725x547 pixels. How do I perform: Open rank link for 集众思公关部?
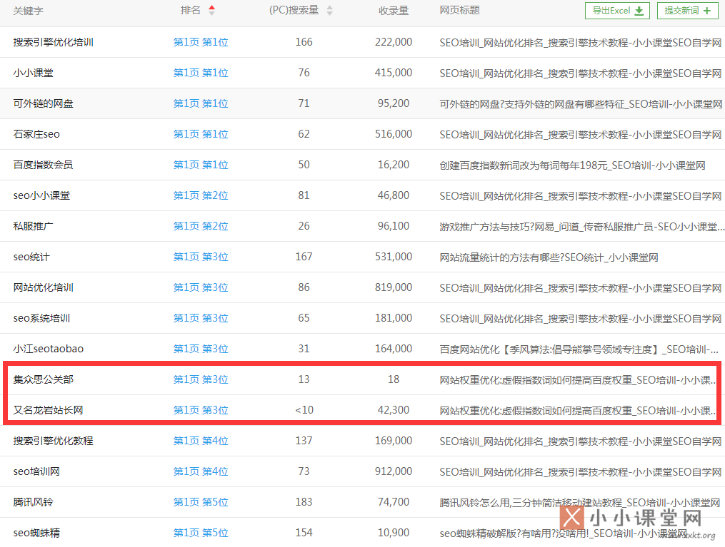(201, 379)
